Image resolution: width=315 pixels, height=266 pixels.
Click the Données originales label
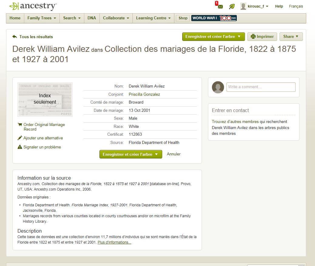pos(34,197)
